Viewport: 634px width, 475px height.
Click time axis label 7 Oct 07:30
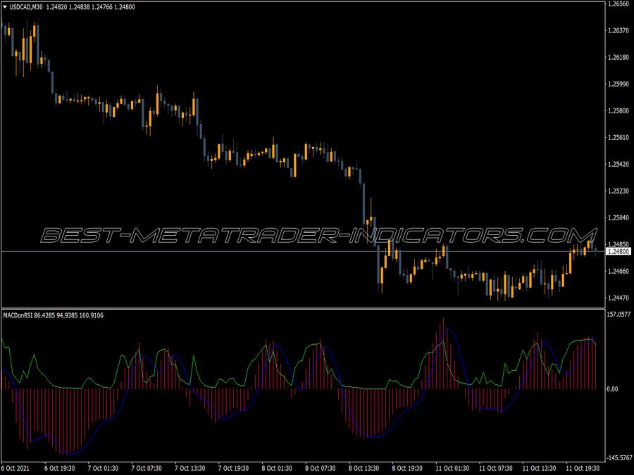click(147, 469)
